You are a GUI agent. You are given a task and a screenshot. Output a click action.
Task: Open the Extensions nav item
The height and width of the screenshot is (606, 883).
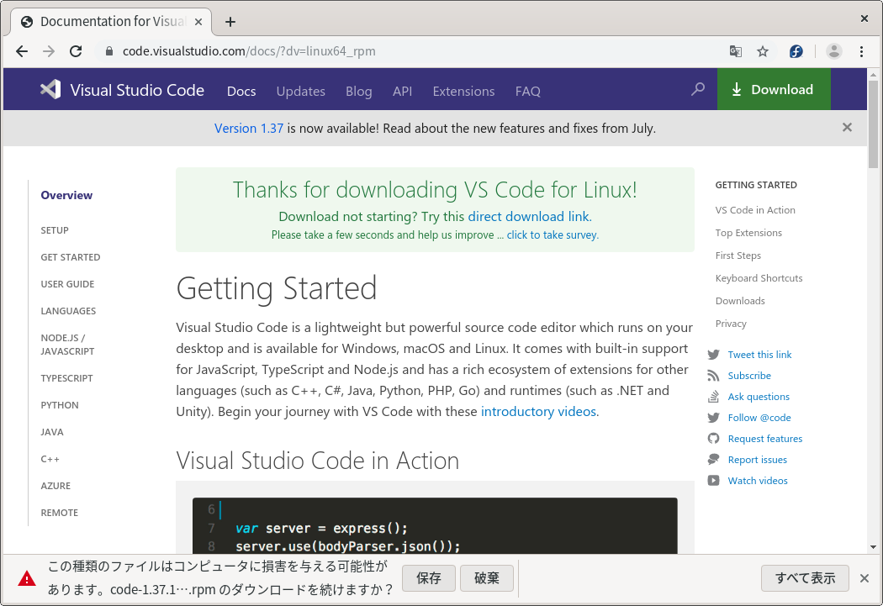point(463,91)
